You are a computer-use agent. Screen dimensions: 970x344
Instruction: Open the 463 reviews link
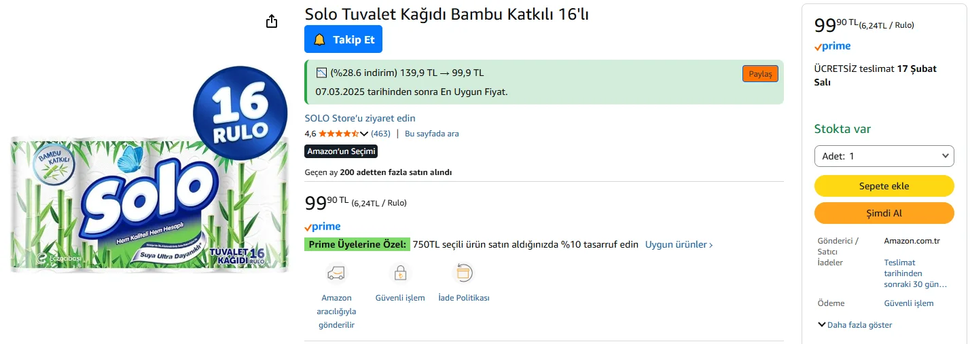(x=380, y=134)
